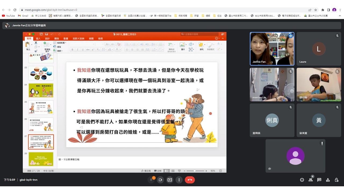344x193 pixels.
Task: Open the three-dot more options menu in Meet
Action: 179,180
